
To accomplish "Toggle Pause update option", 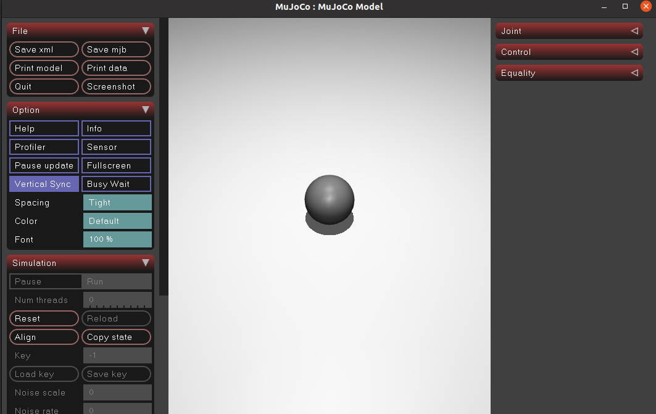I will click(44, 165).
